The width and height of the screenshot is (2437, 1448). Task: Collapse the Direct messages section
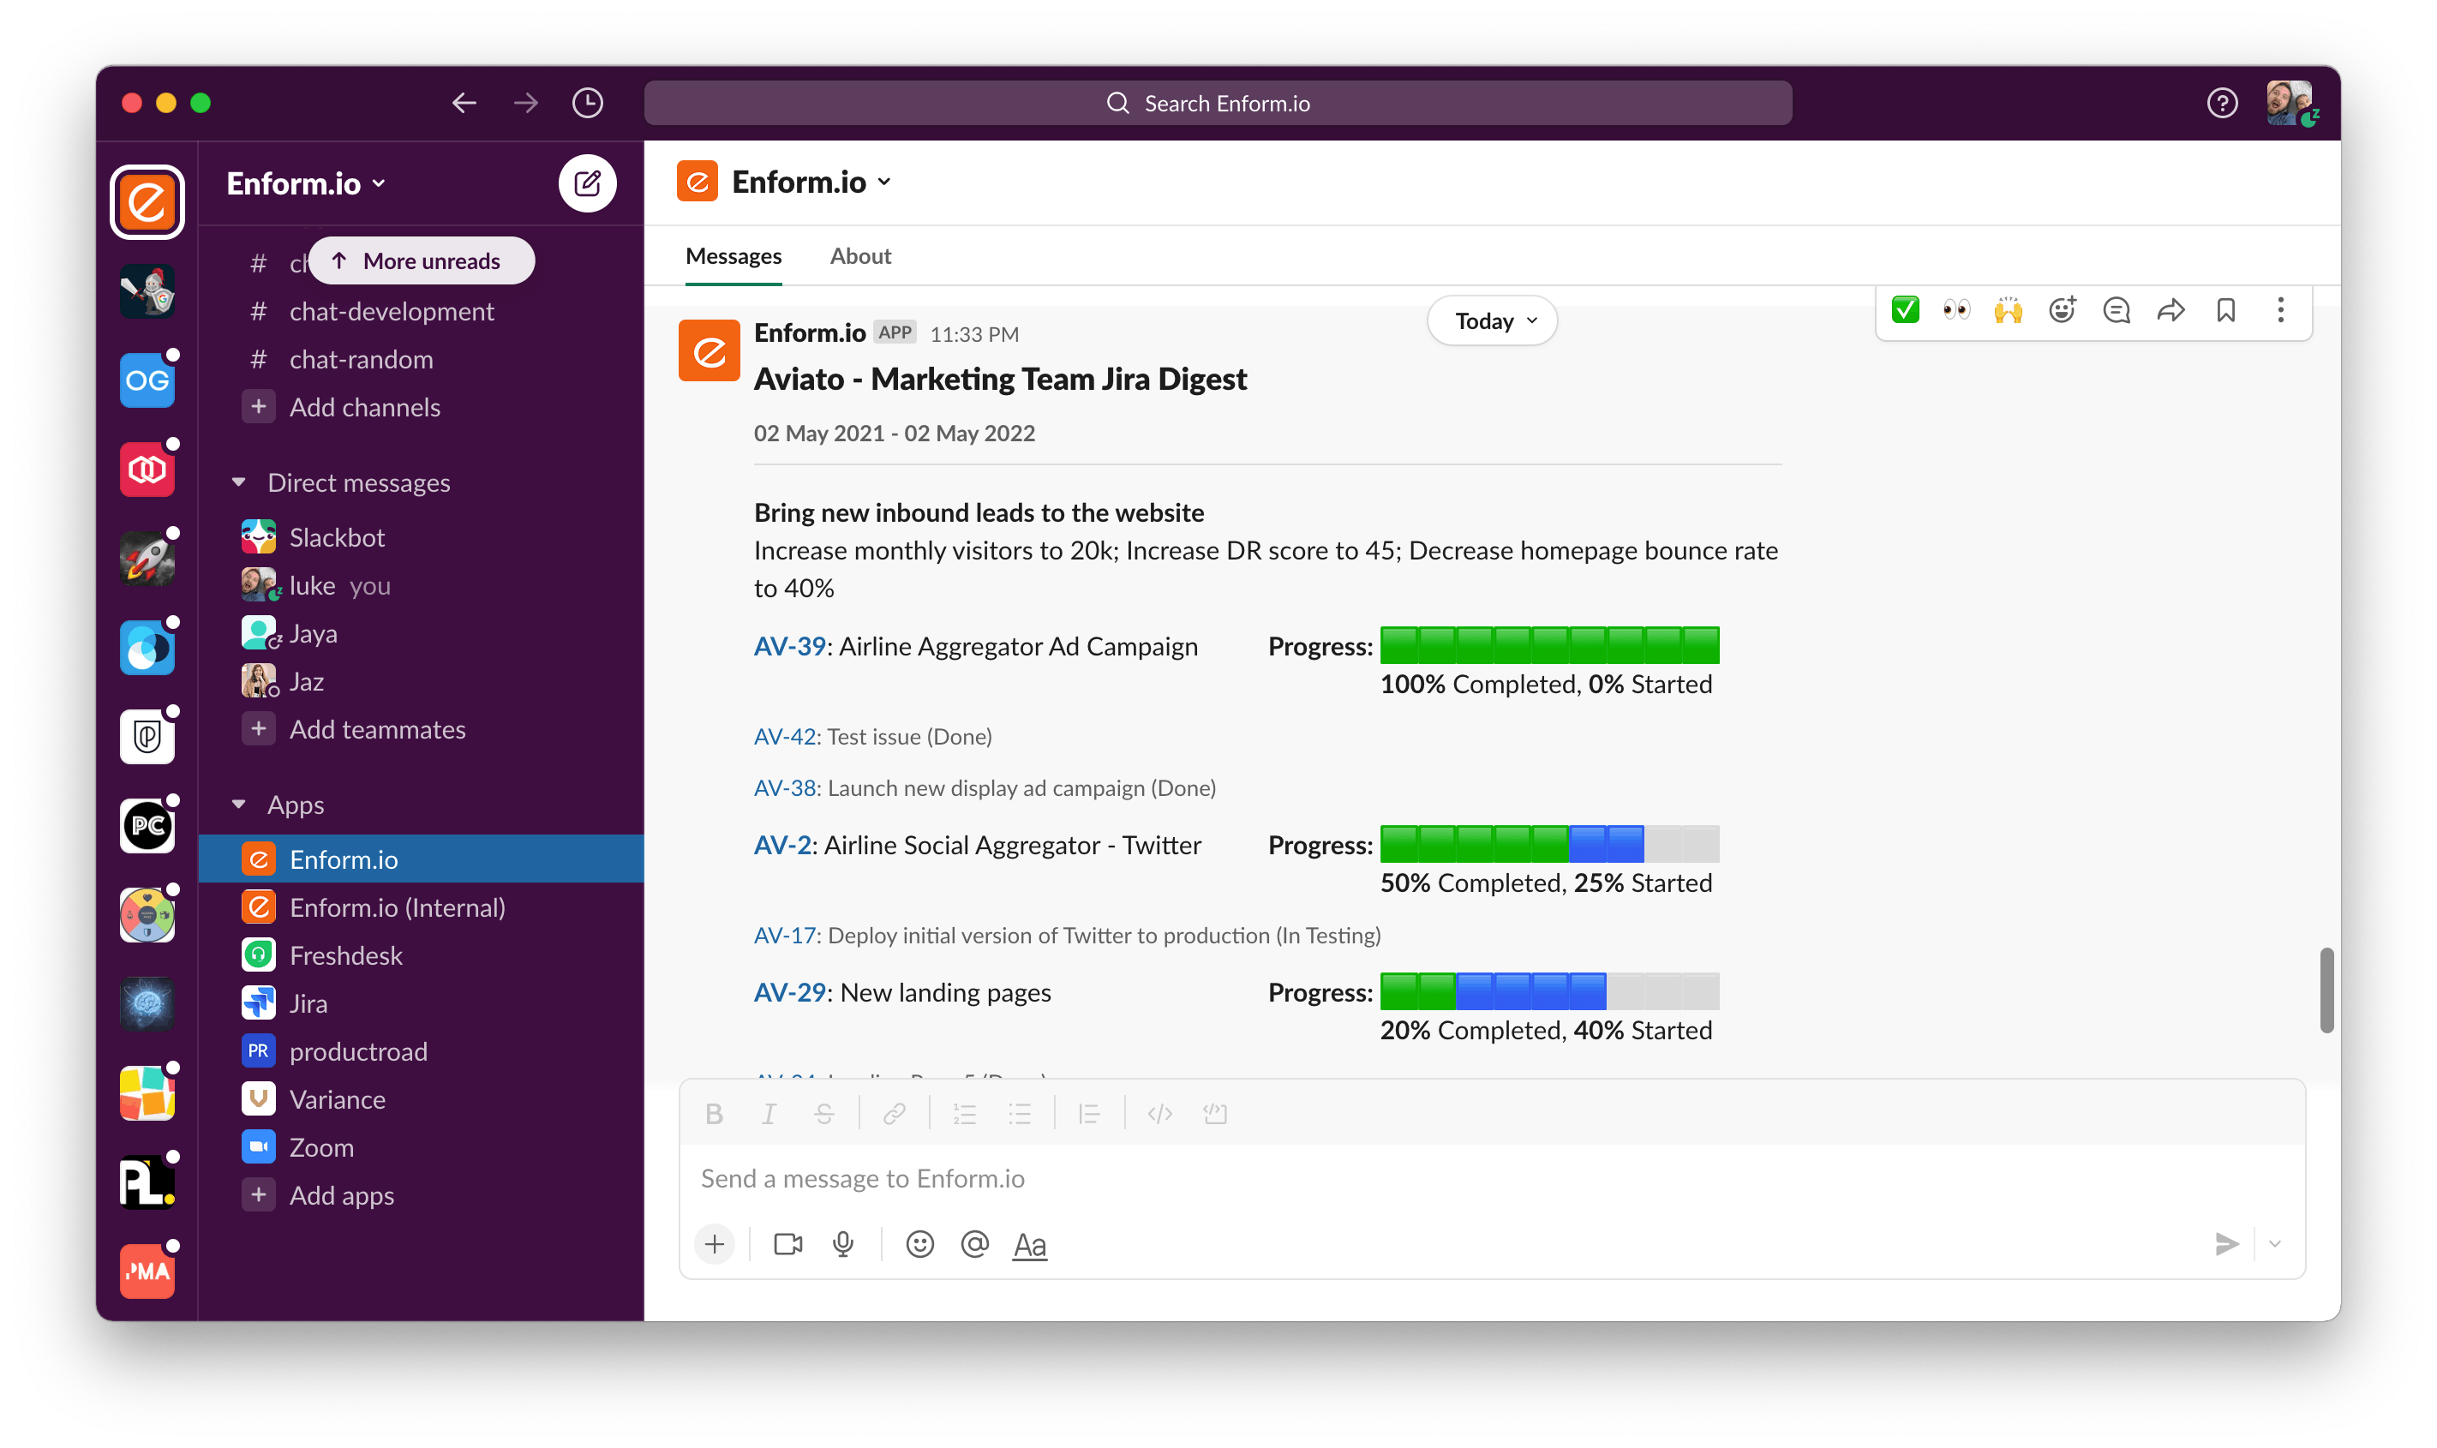tap(239, 483)
